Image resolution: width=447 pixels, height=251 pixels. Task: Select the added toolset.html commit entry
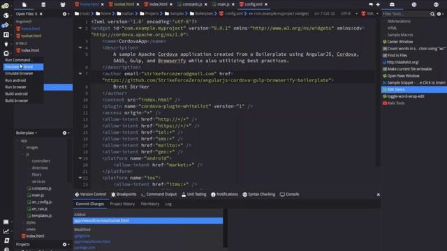click(147, 221)
